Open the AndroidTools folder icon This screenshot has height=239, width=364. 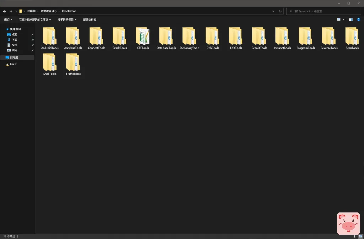[x=50, y=36]
